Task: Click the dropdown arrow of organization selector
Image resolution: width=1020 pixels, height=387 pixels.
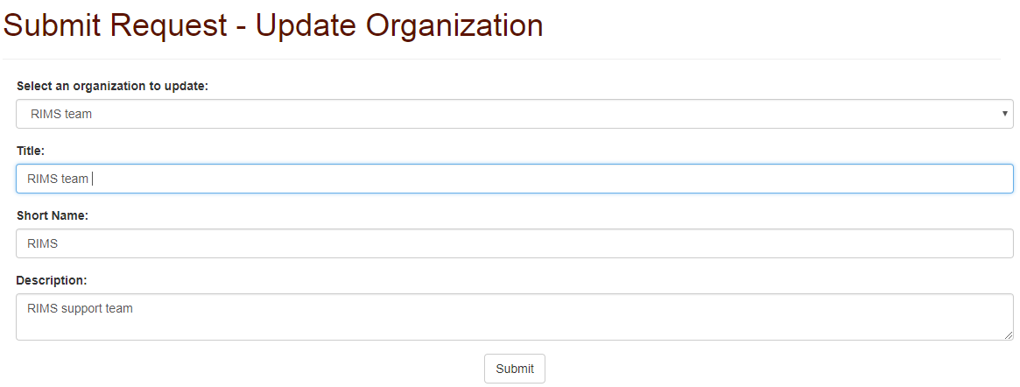Action: point(1005,114)
